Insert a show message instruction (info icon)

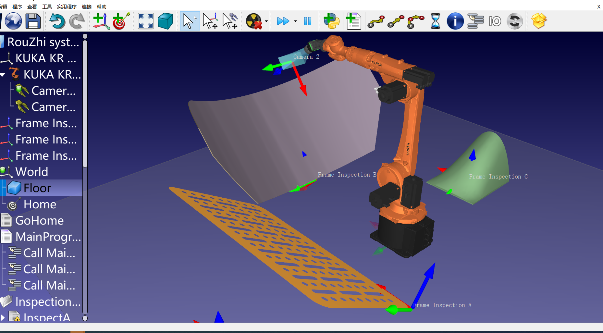455,21
